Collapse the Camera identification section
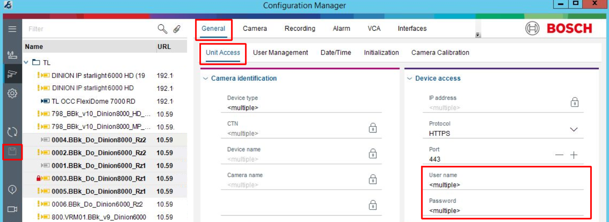The width and height of the screenshot is (609, 222). (205, 78)
